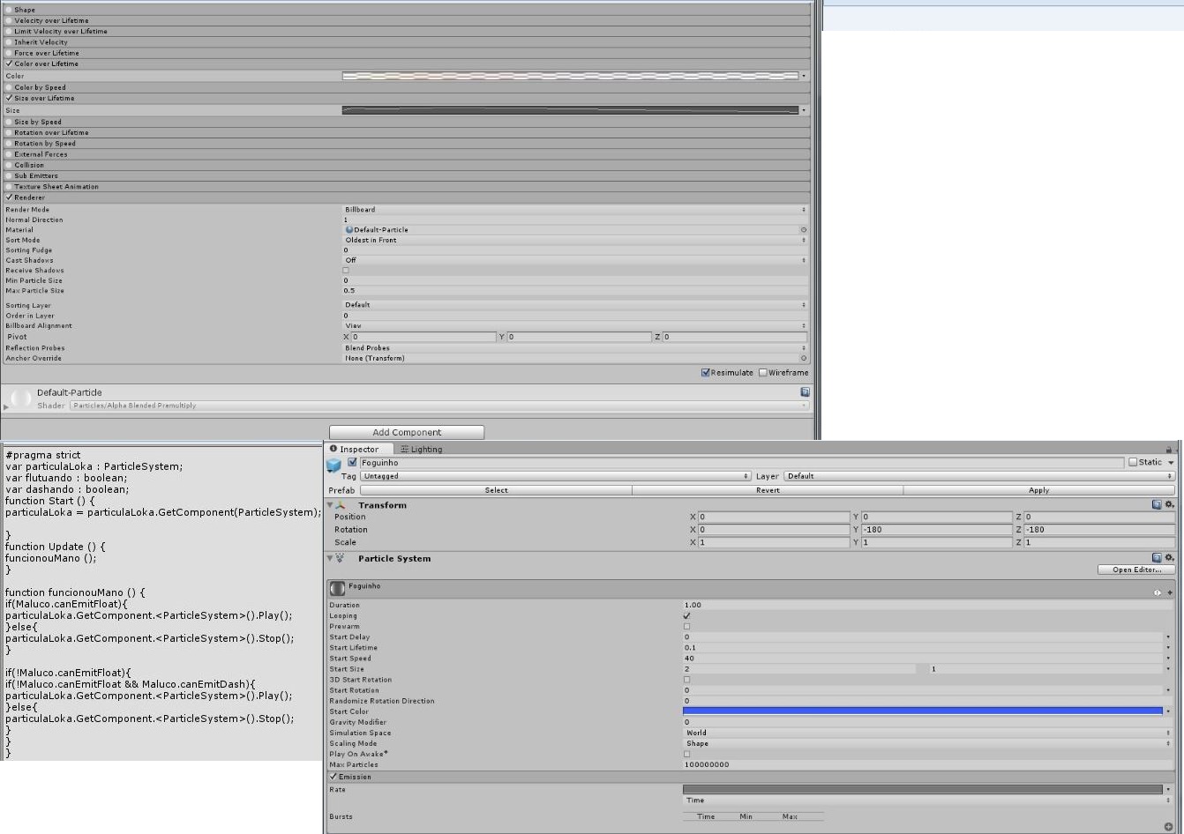Collapse the Particle System component foldout
Viewport: 1184px width, 834px height.
(330, 558)
